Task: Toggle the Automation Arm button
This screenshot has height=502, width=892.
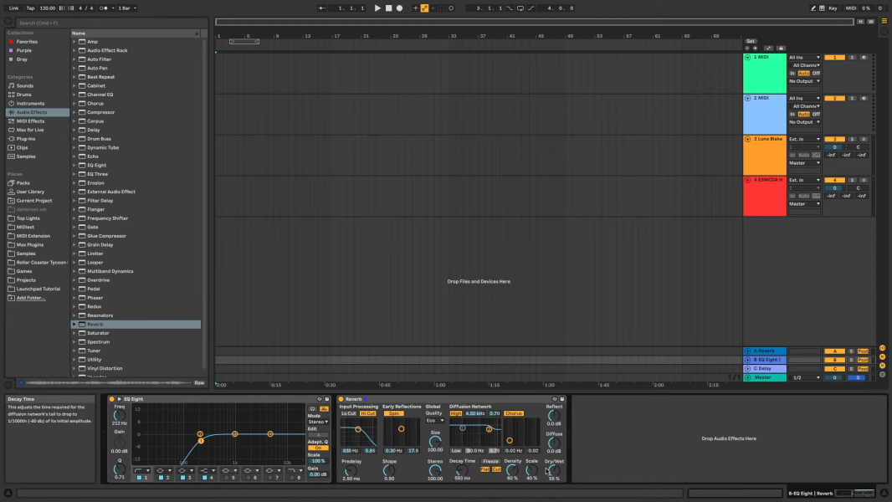Action: (x=424, y=8)
